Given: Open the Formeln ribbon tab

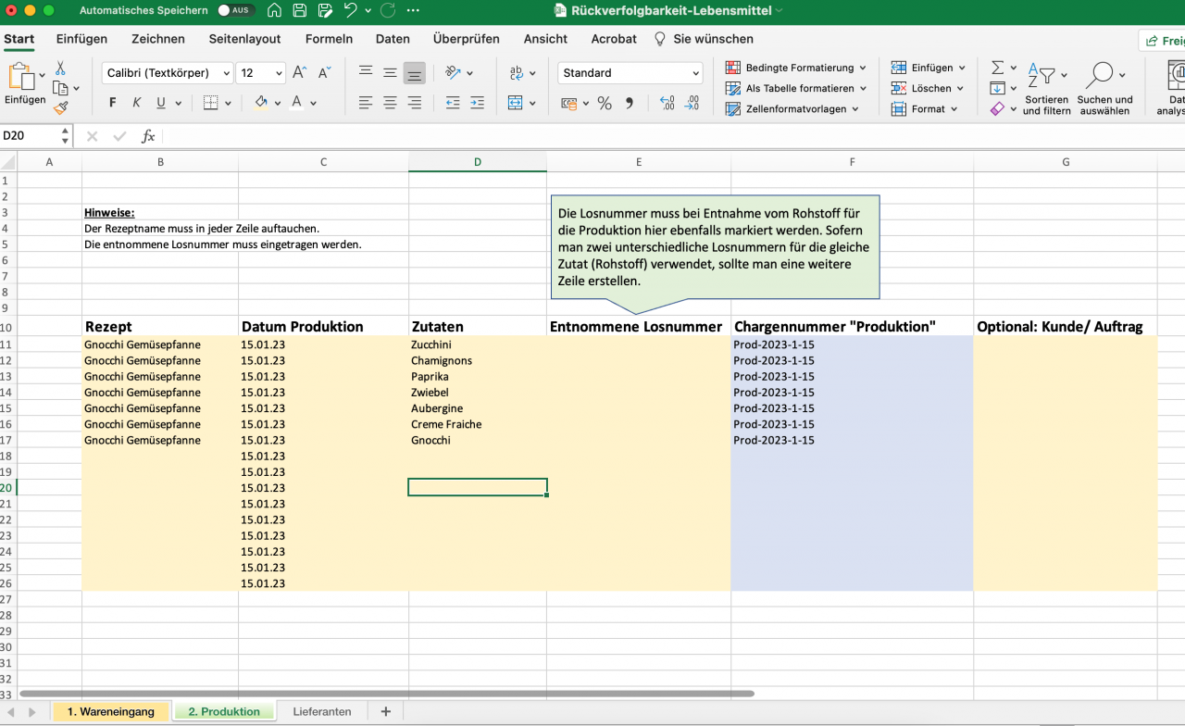Looking at the screenshot, I should [x=329, y=39].
